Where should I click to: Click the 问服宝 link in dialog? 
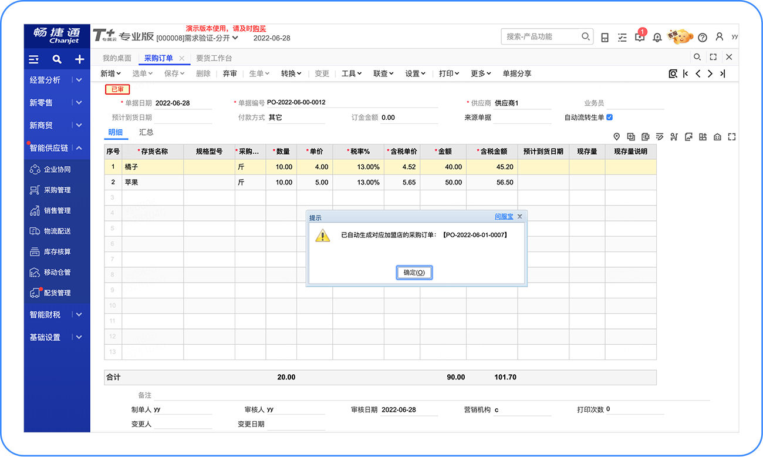click(504, 217)
